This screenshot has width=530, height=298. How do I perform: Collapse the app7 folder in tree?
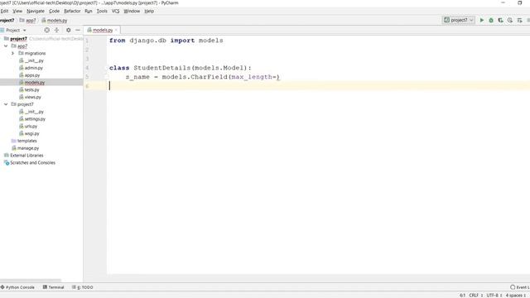pyautogui.click(x=6, y=46)
